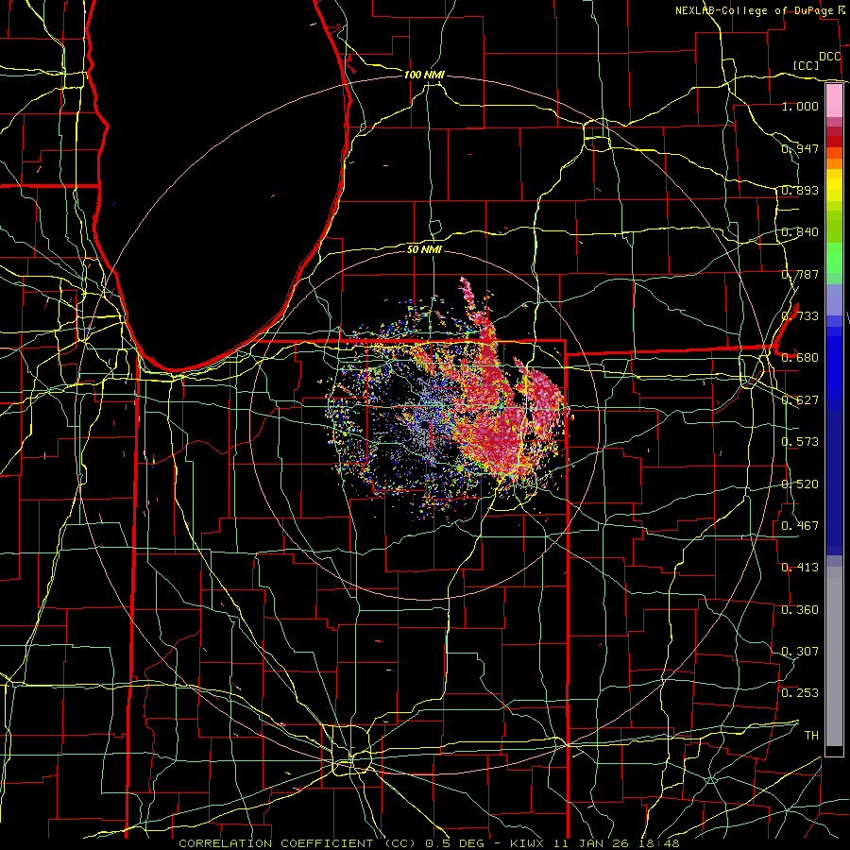Select the 0.947 scale value

(800, 148)
